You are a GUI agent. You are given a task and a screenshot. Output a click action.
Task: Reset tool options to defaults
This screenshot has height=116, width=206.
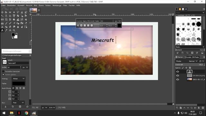click(27, 107)
